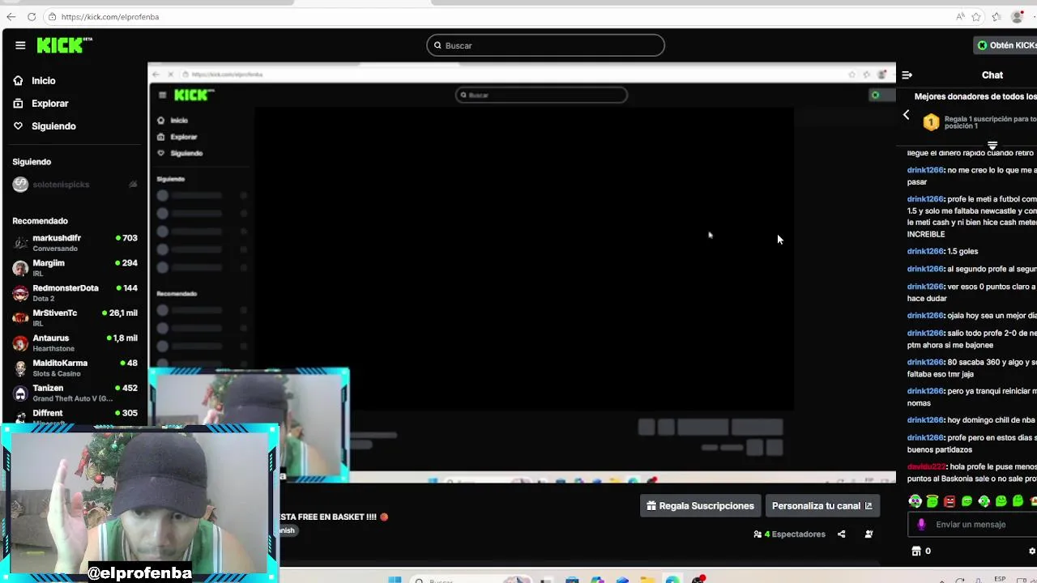The height and width of the screenshot is (583, 1037).
Task: Click the stream title ending 'FREE EN BASKET !!!!'
Action: click(333, 517)
